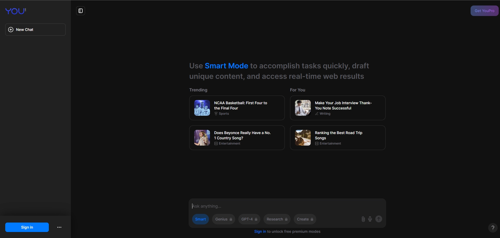
Task: Activate the microphone voice input icon
Action: pyautogui.click(x=370, y=219)
